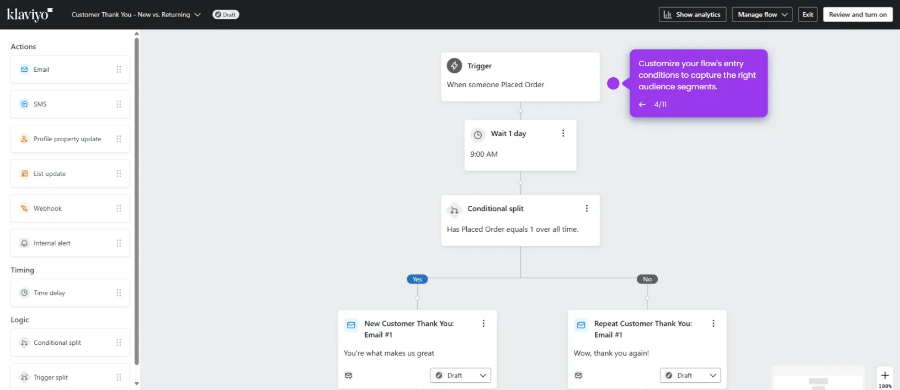This screenshot has height=390, width=900.
Task: Expand the flow name dropdown chevron
Action: click(x=198, y=15)
